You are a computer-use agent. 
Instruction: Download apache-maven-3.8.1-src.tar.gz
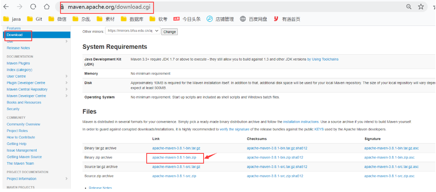[x=176, y=167]
